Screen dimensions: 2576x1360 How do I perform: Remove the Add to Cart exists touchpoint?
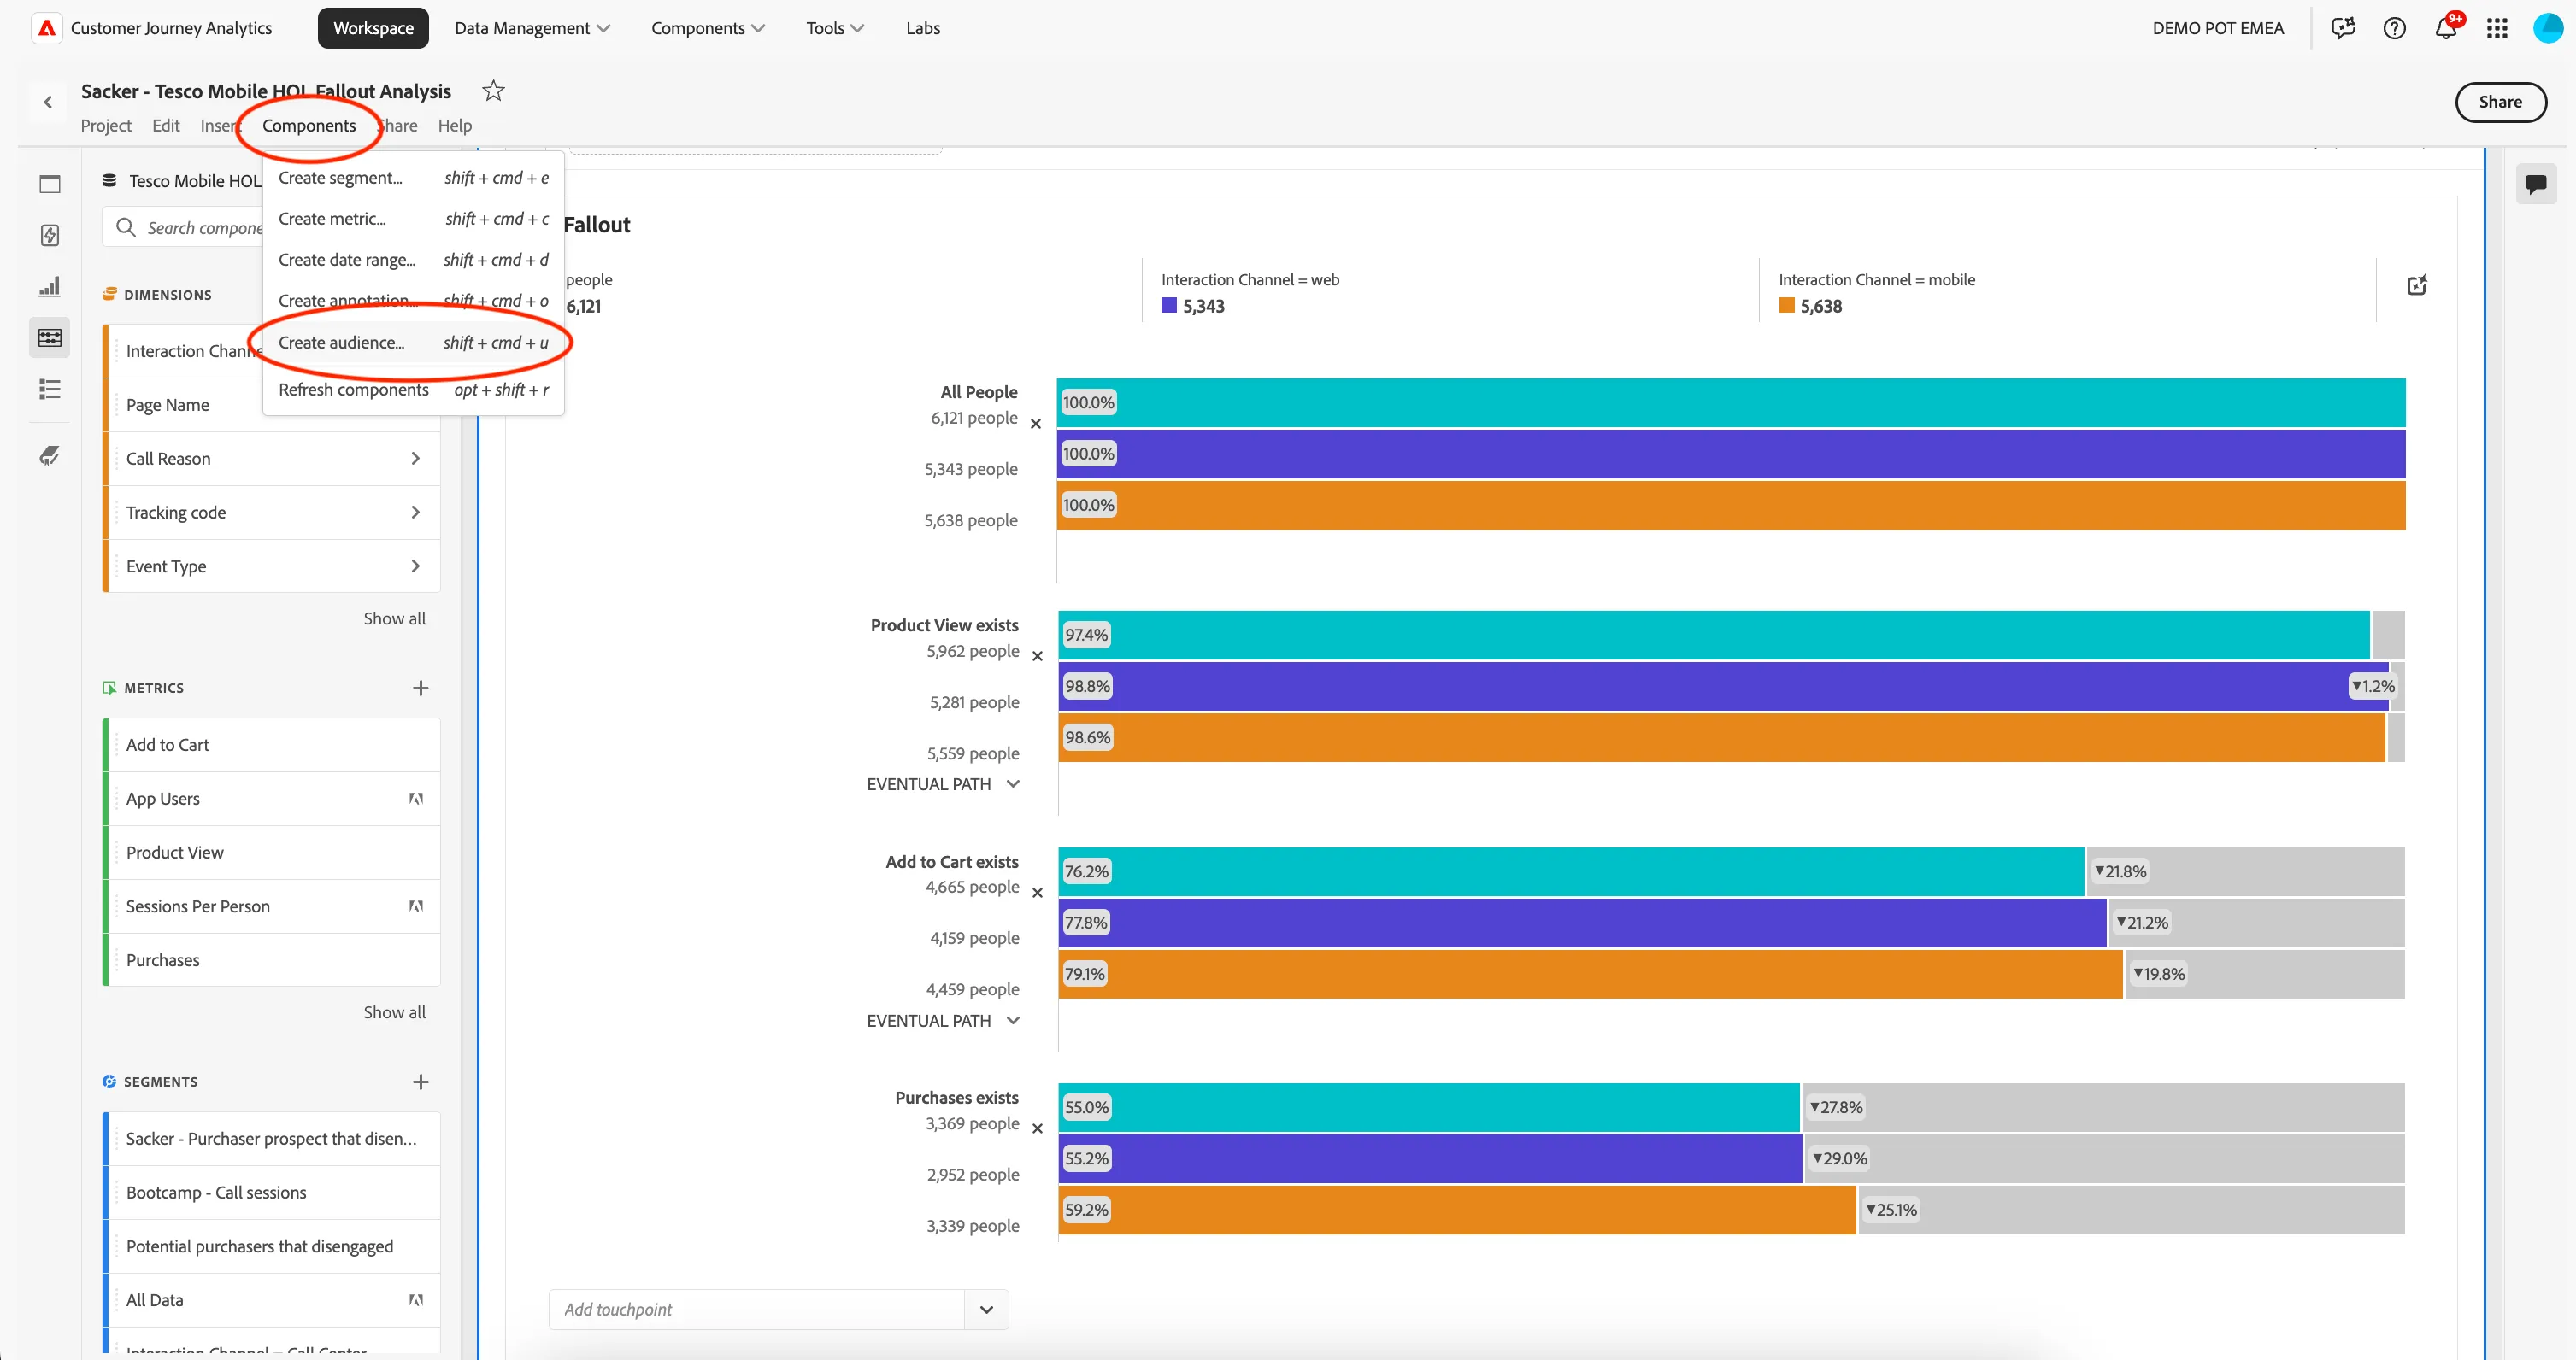pos(1037,893)
